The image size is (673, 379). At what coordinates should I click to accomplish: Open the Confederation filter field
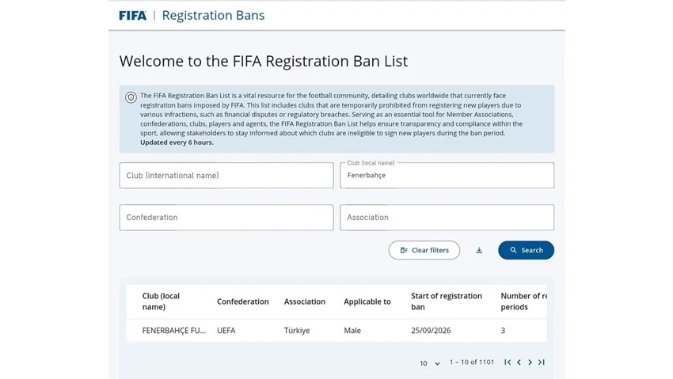(x=226, y=218)
